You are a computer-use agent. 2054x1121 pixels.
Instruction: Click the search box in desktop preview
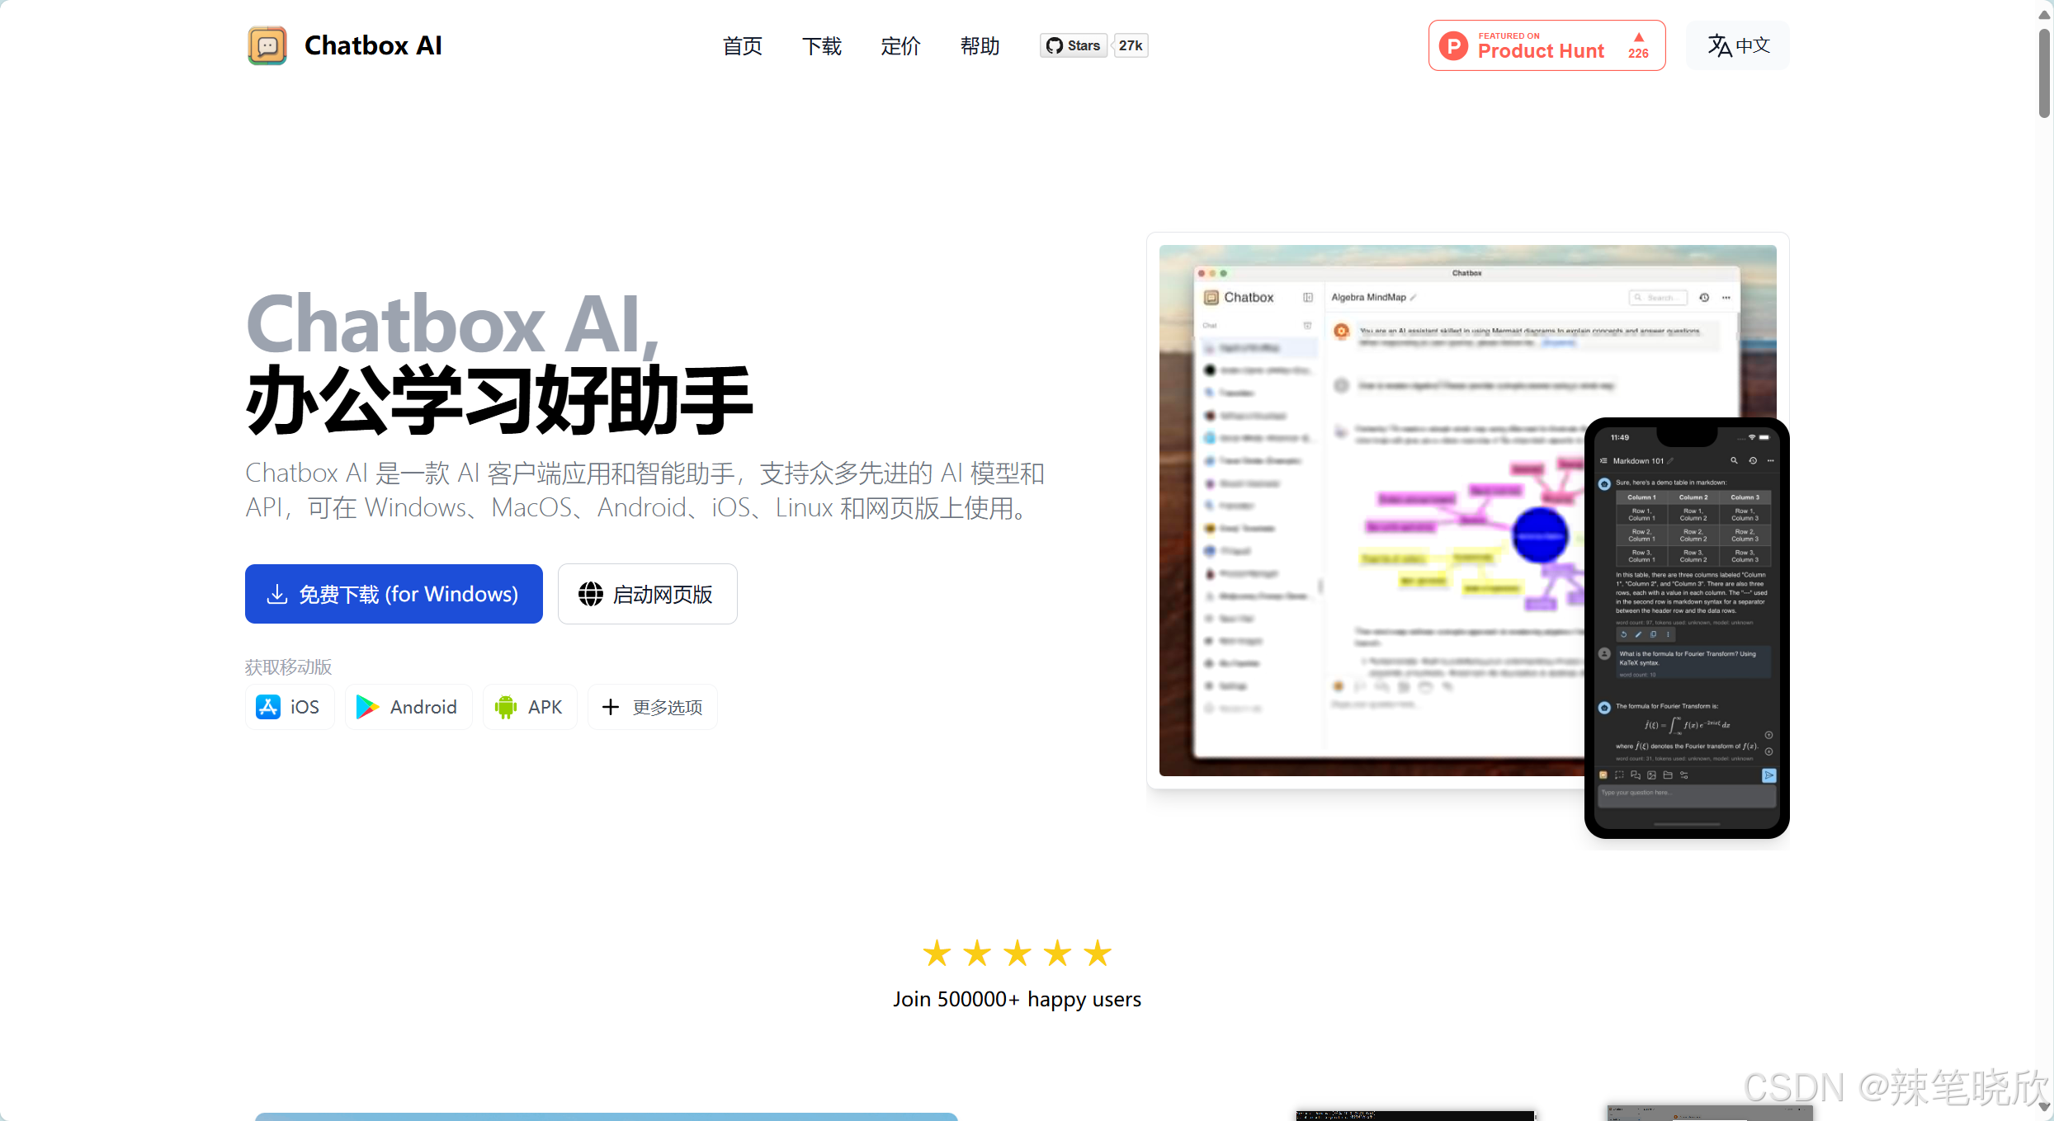pyautogui.click(x=1657, y=297)
